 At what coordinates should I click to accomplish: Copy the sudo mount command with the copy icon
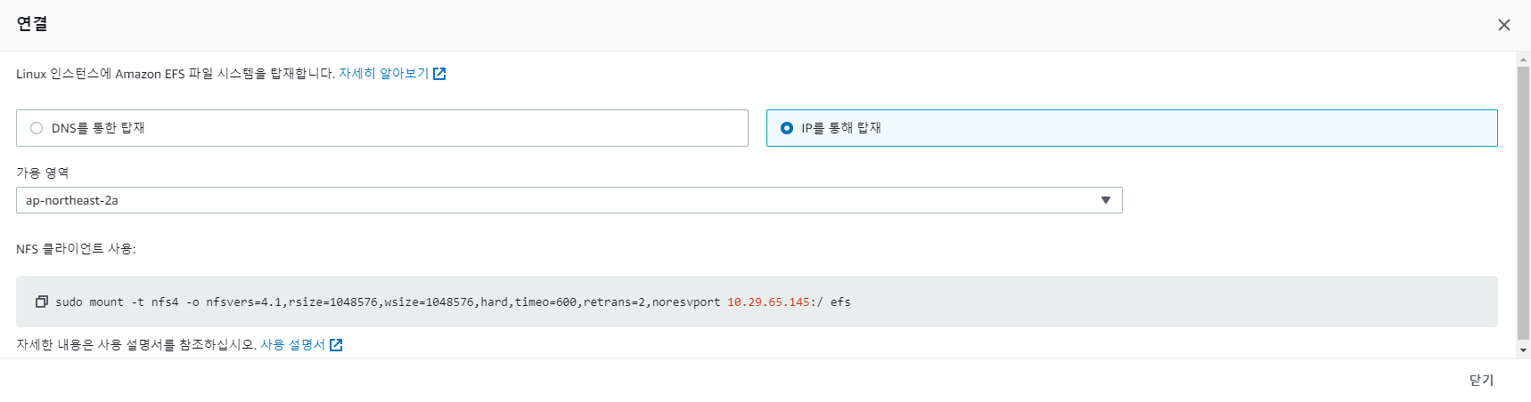pos(41,301)
